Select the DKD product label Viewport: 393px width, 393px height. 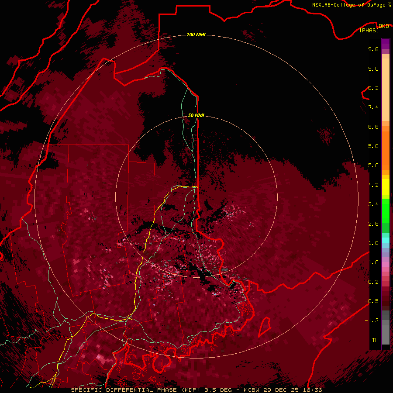383,26
